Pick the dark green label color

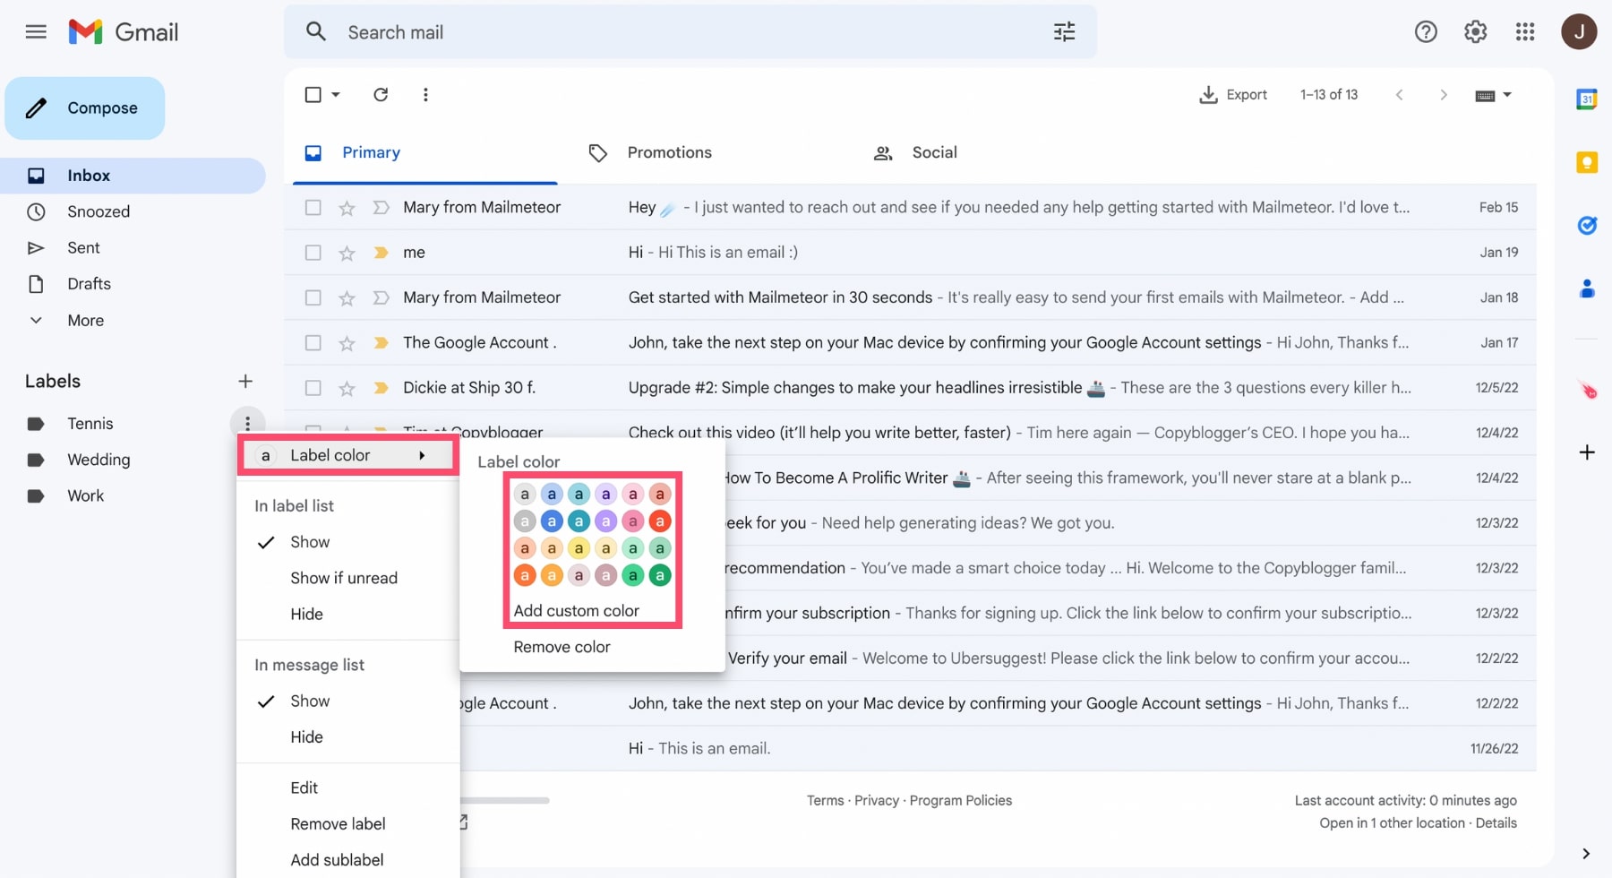pos(660,576)
